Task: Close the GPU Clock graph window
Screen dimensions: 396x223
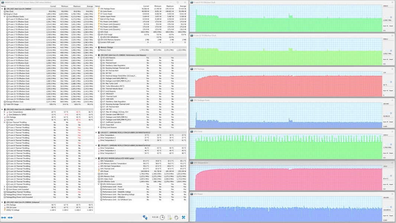Action: (392, 131)
